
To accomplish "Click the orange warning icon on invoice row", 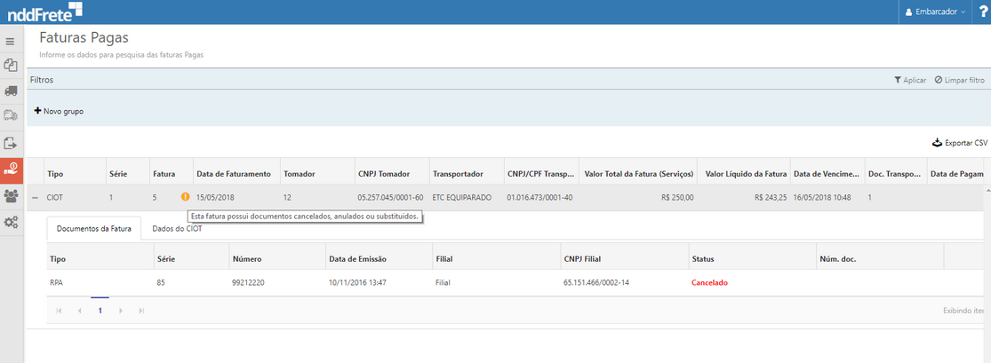I will coord(185,197).
